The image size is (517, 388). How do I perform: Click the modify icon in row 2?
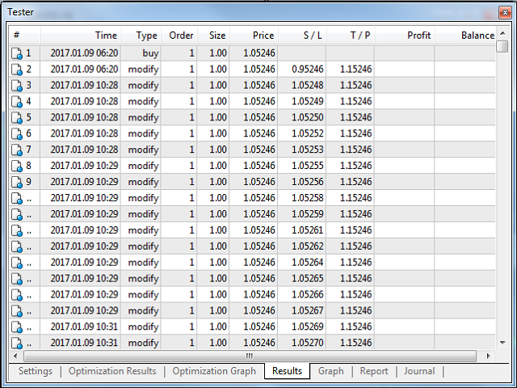pos(17,70)
